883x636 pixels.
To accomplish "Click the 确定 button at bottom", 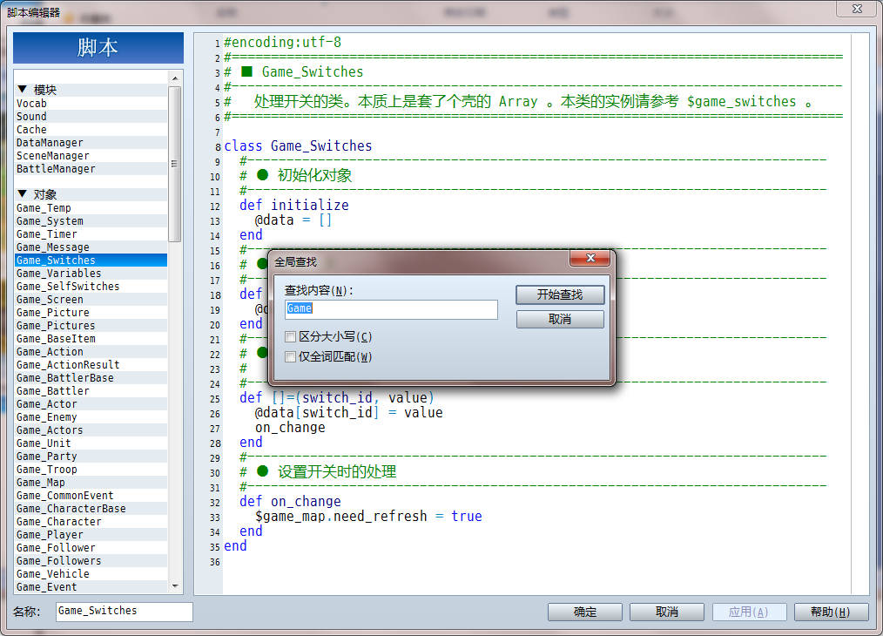I will pos(585,612).
